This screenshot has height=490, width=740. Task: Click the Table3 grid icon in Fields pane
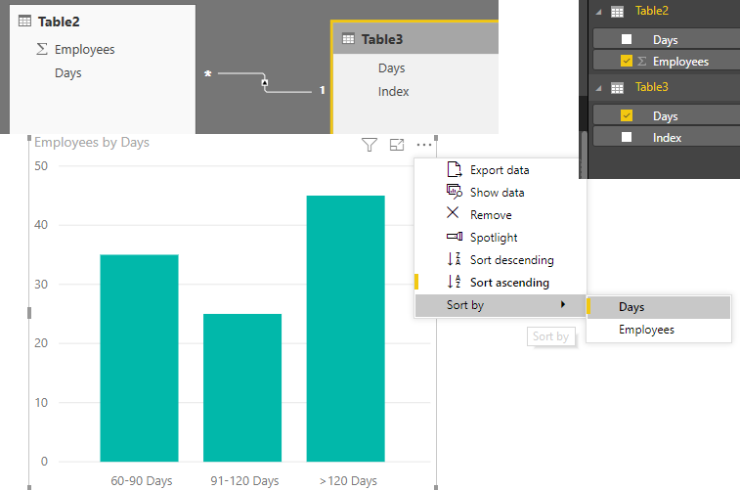click(617, 88)
